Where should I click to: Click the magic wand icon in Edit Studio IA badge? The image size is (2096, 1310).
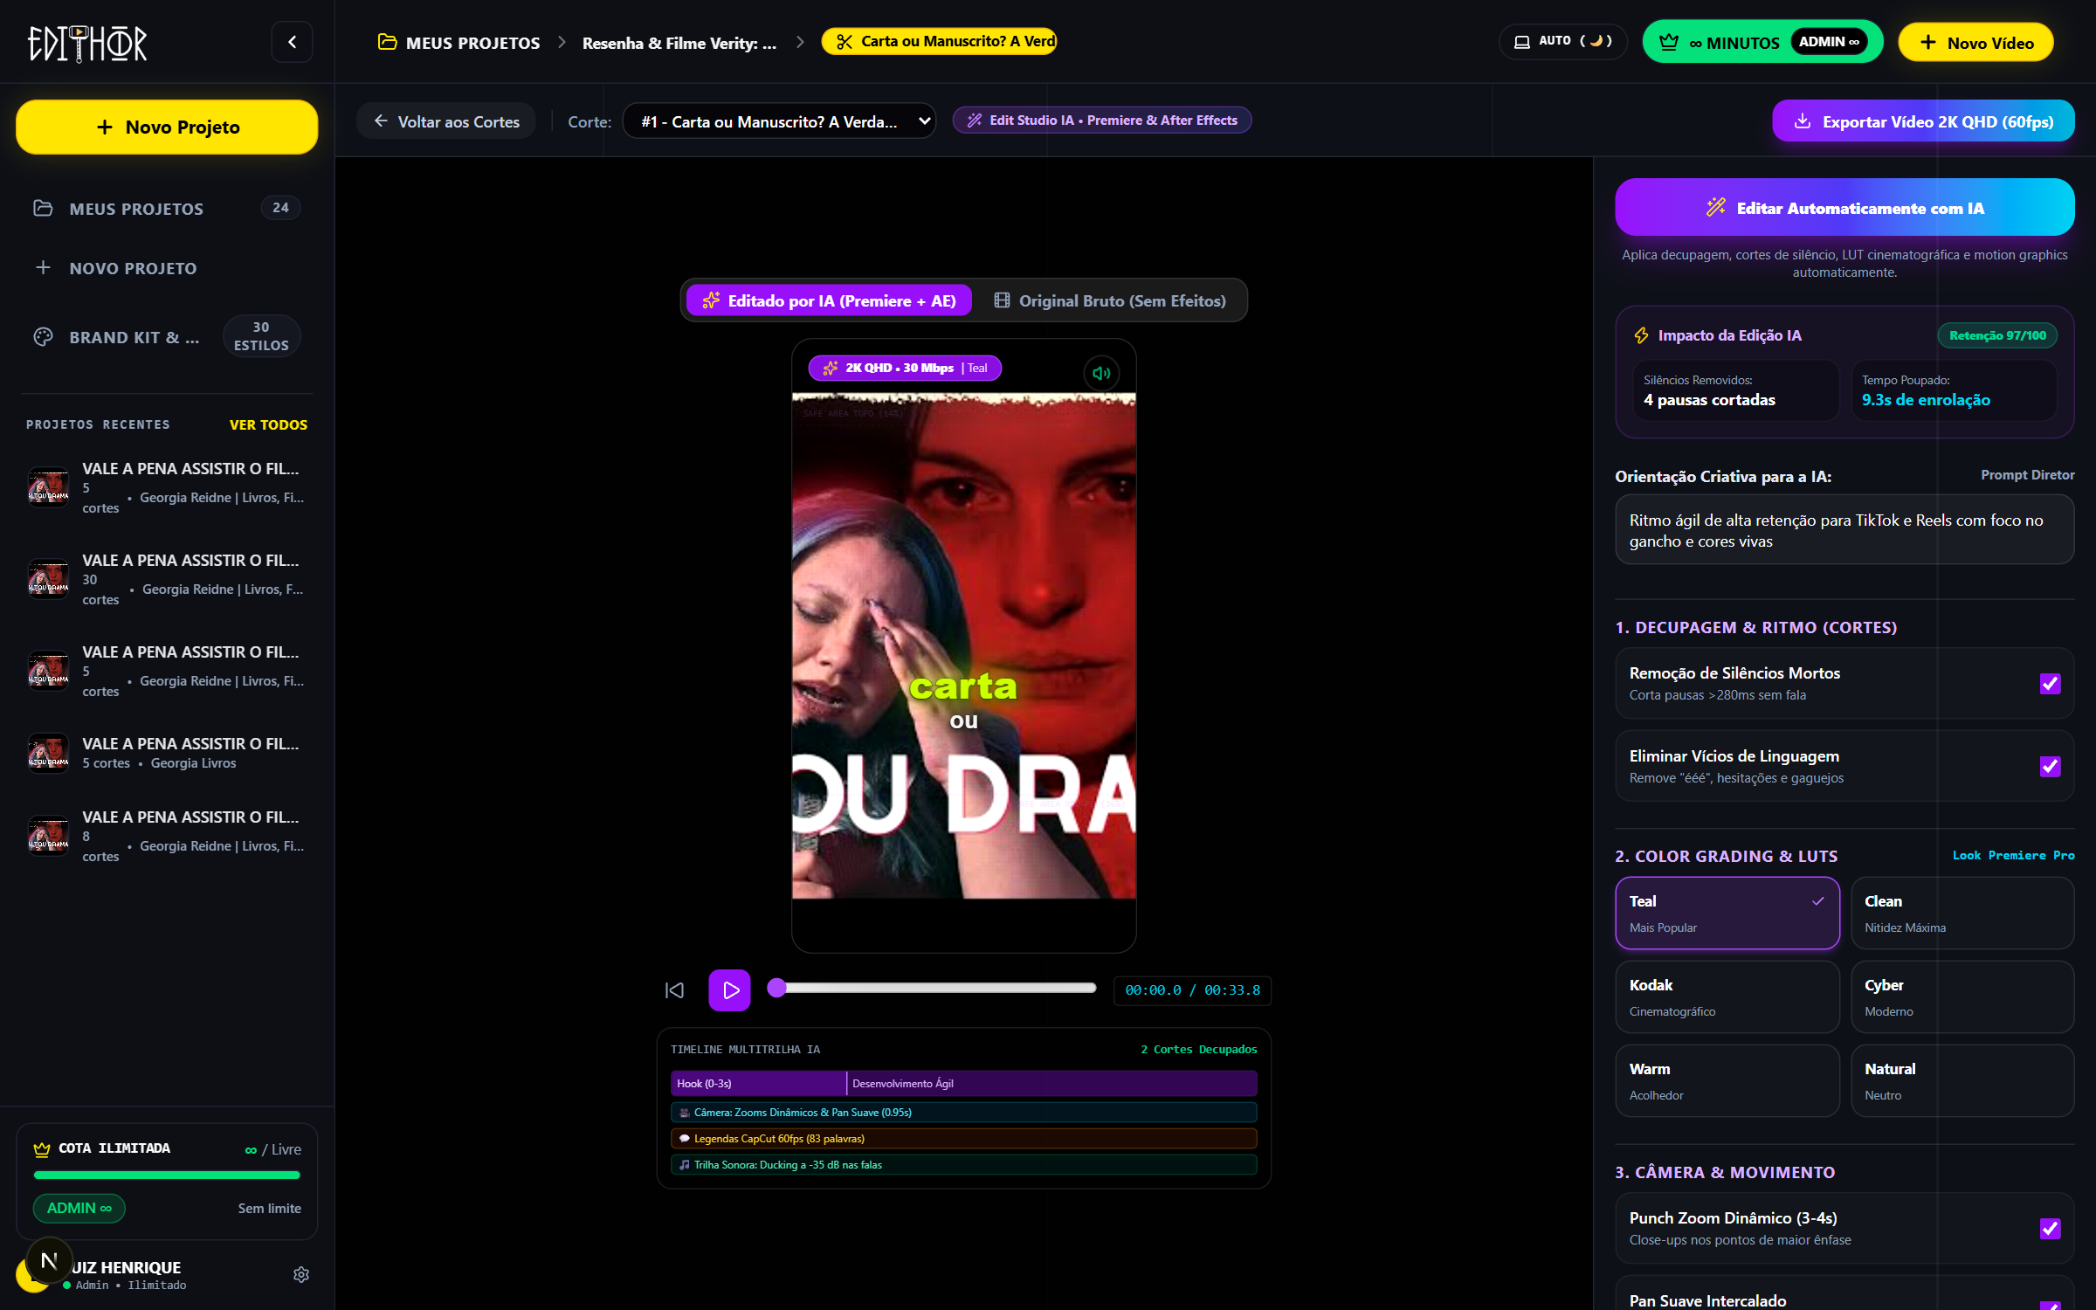tap(975, 121)
